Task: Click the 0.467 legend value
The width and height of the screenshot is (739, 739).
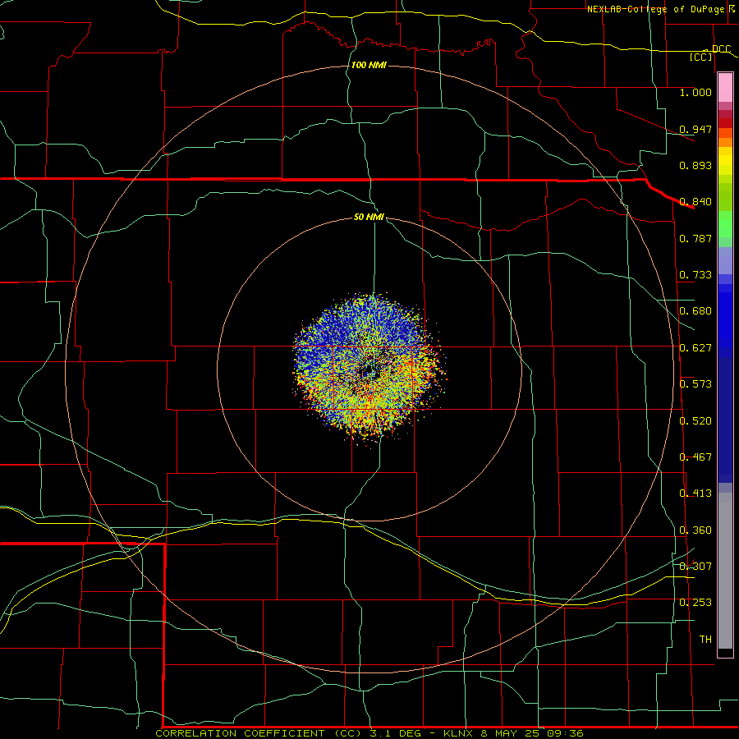Action: click(695, 457)
